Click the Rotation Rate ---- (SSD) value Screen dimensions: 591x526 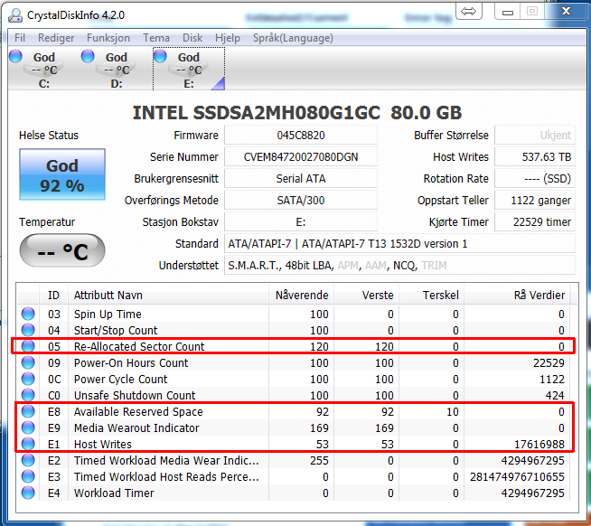click(535, 178)
